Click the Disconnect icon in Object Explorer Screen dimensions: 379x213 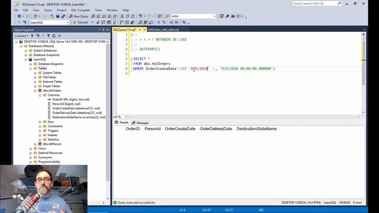coord(38,35)
